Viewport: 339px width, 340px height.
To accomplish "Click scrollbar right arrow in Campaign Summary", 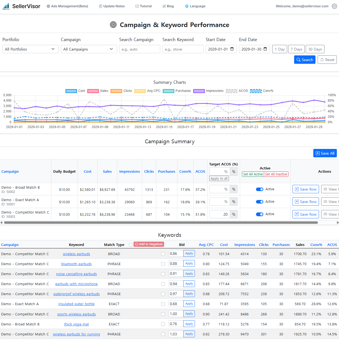I will (x=338, y=223).
